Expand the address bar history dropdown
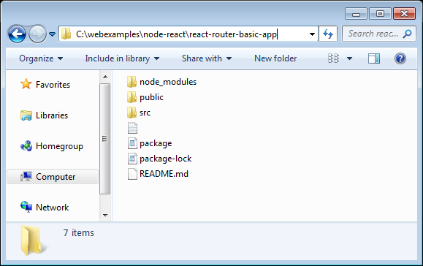The width and height of the screenshot is (423, 266). click(312, 34)
